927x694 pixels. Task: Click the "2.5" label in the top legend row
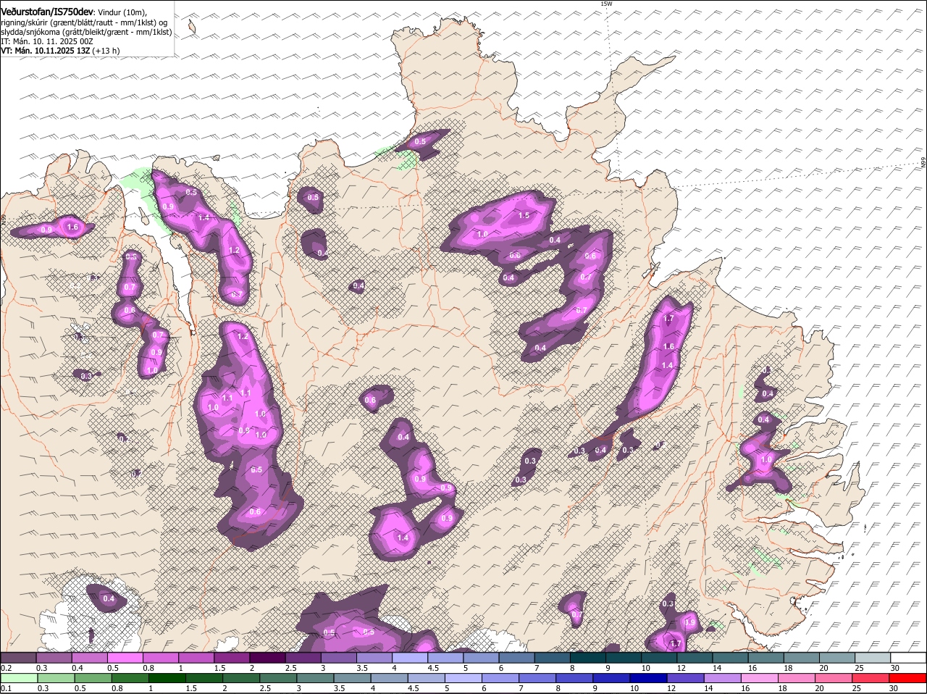(290, 668)
